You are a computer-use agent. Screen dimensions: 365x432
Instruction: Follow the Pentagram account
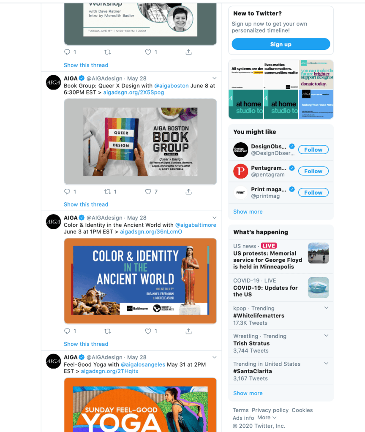[313, 171]
